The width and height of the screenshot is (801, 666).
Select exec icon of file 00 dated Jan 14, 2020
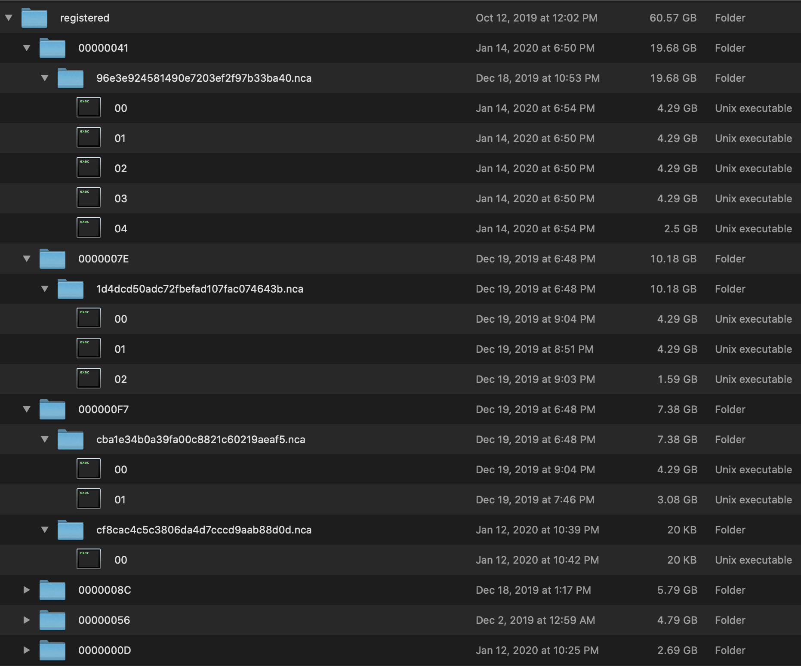click(89, 107)
